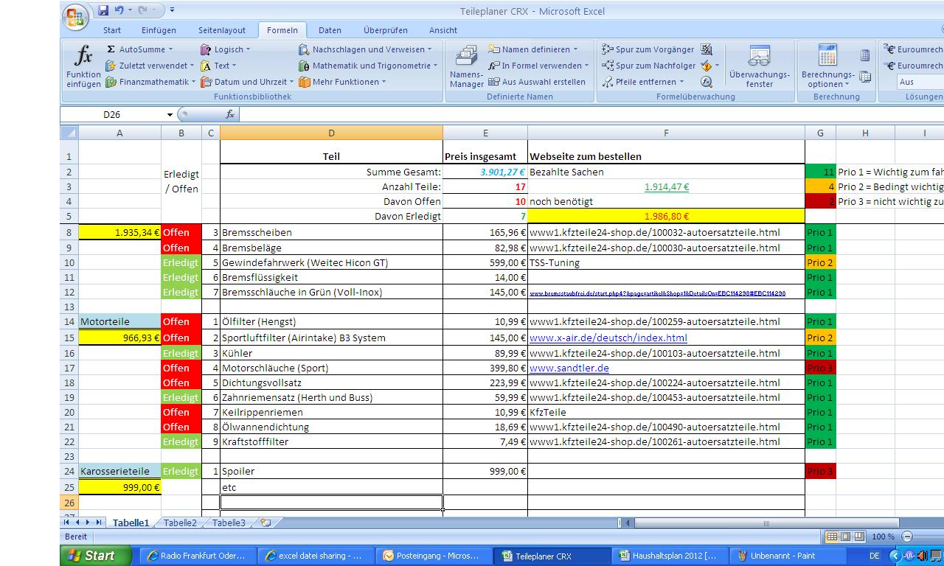Click into the formula bar input
The width and height of the screenshot is (944, 566).
(x=590, y=114)
